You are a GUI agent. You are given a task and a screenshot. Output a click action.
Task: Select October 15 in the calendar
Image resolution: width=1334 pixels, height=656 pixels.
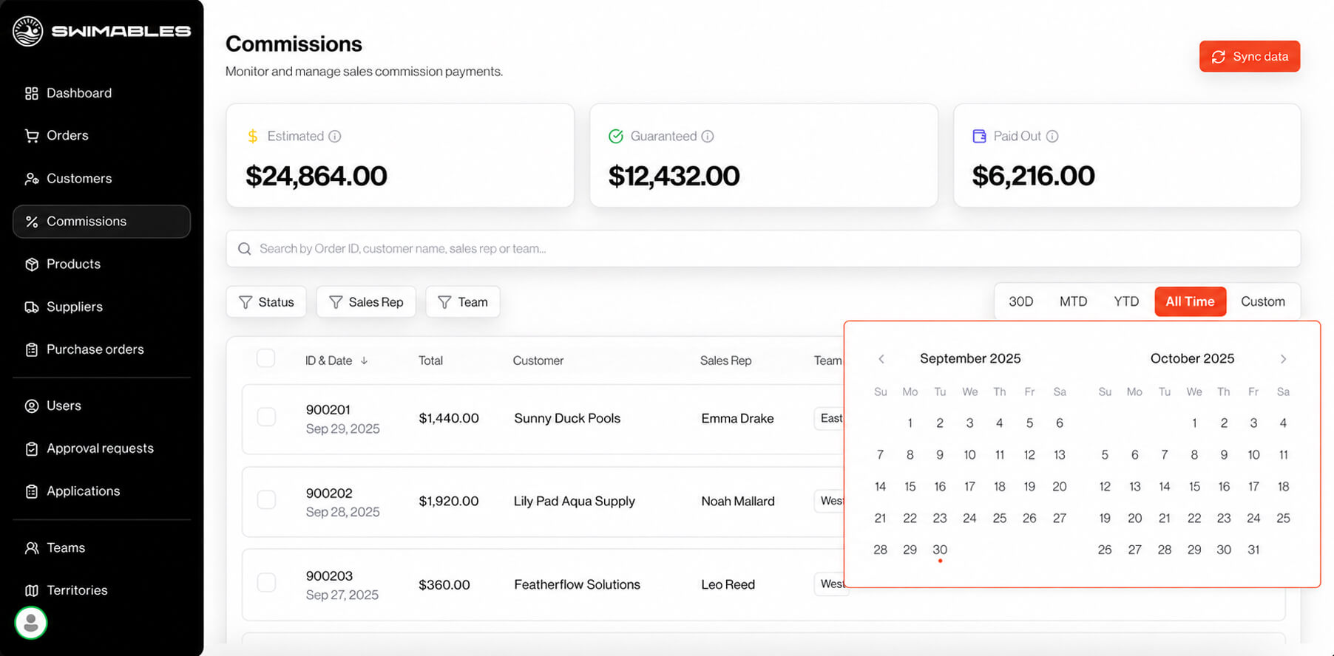1194,487
